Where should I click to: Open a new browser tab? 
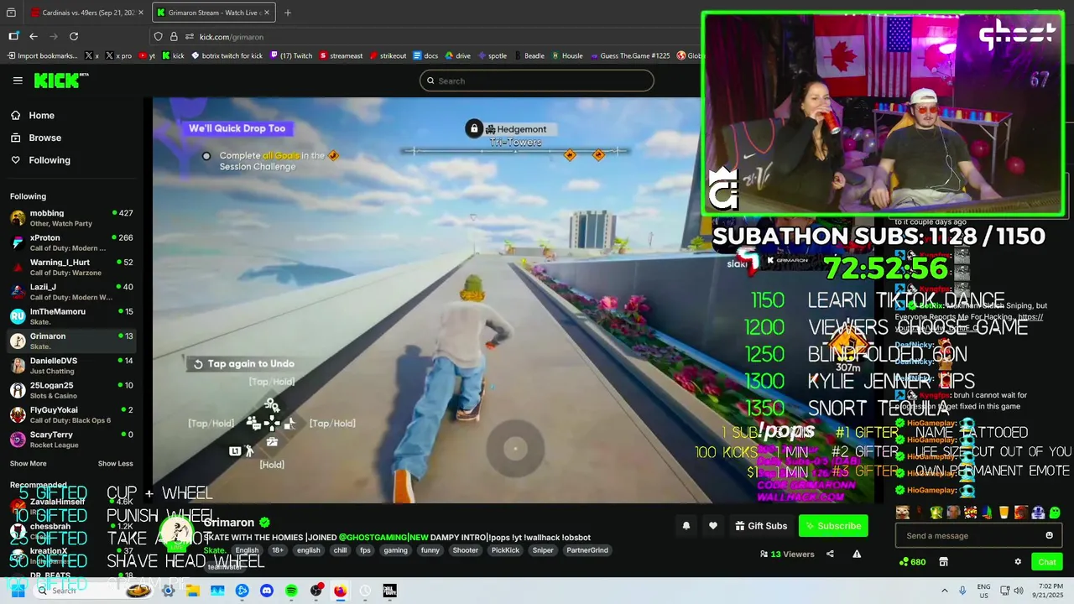click(288, 13)
